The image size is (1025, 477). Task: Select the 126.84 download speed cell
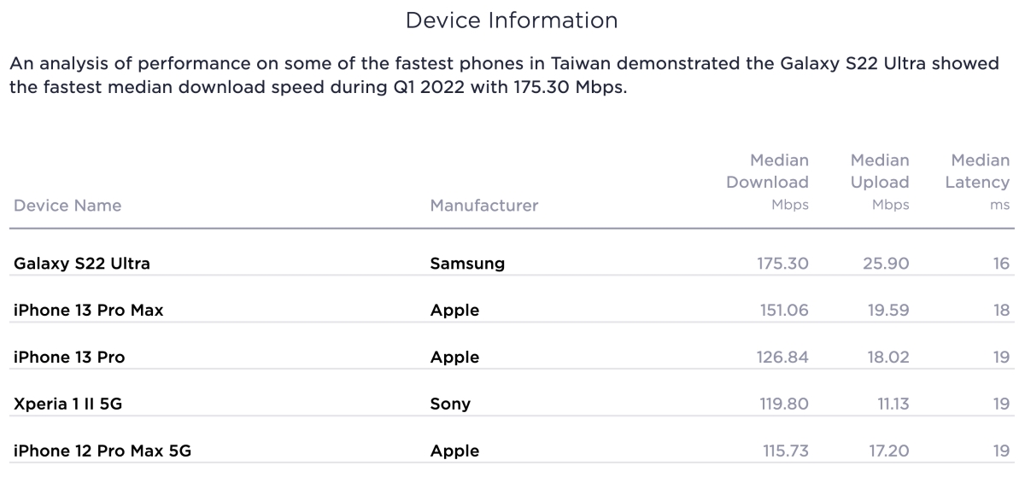(783, 358)
